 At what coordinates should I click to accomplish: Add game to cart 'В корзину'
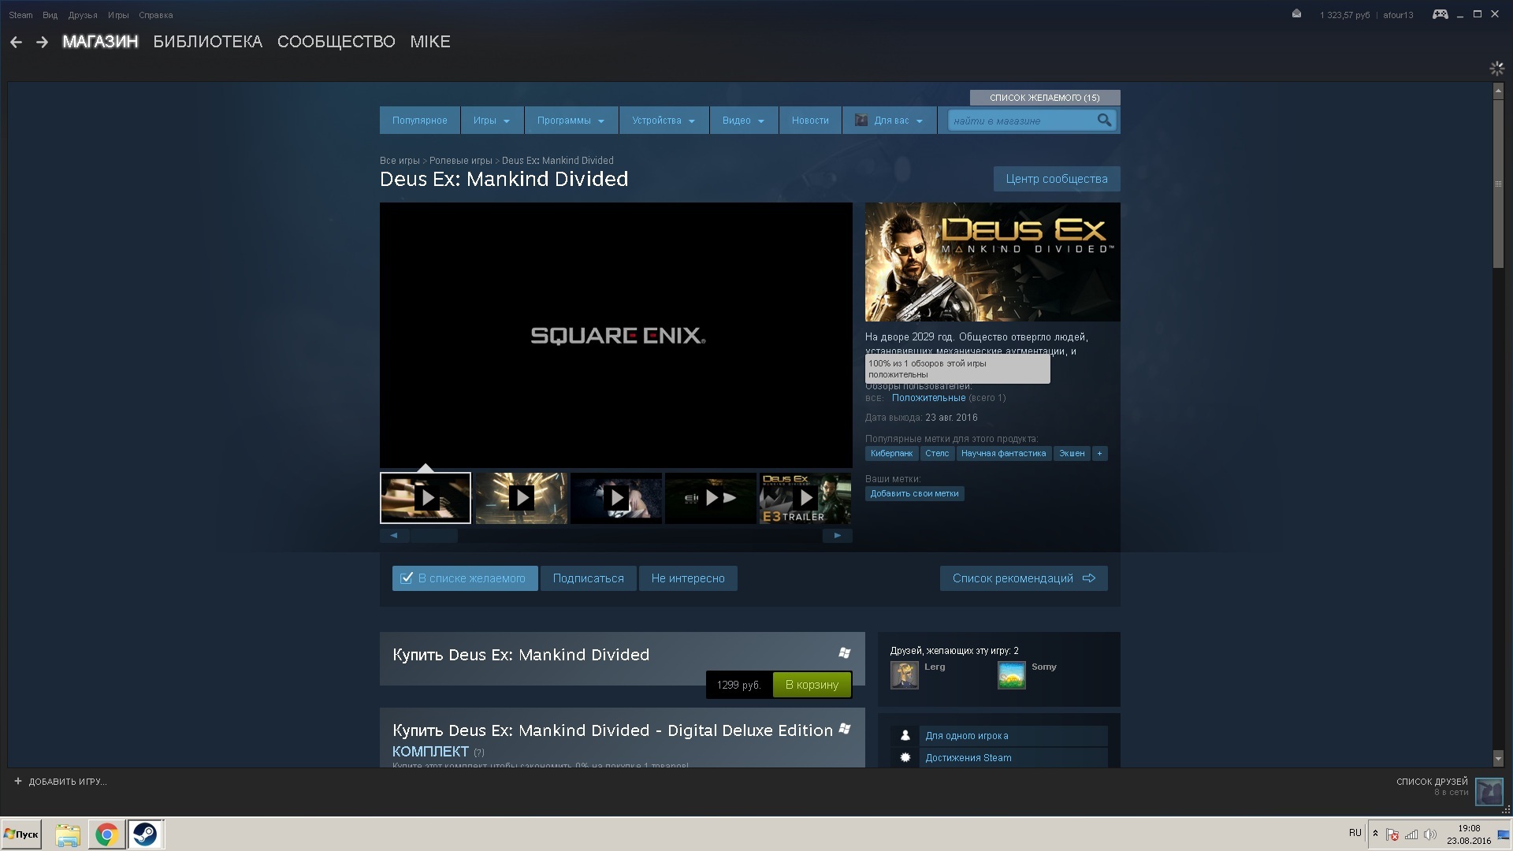(812, 685)
